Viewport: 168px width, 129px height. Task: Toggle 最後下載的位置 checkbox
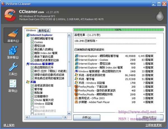(x=32, y=57)
